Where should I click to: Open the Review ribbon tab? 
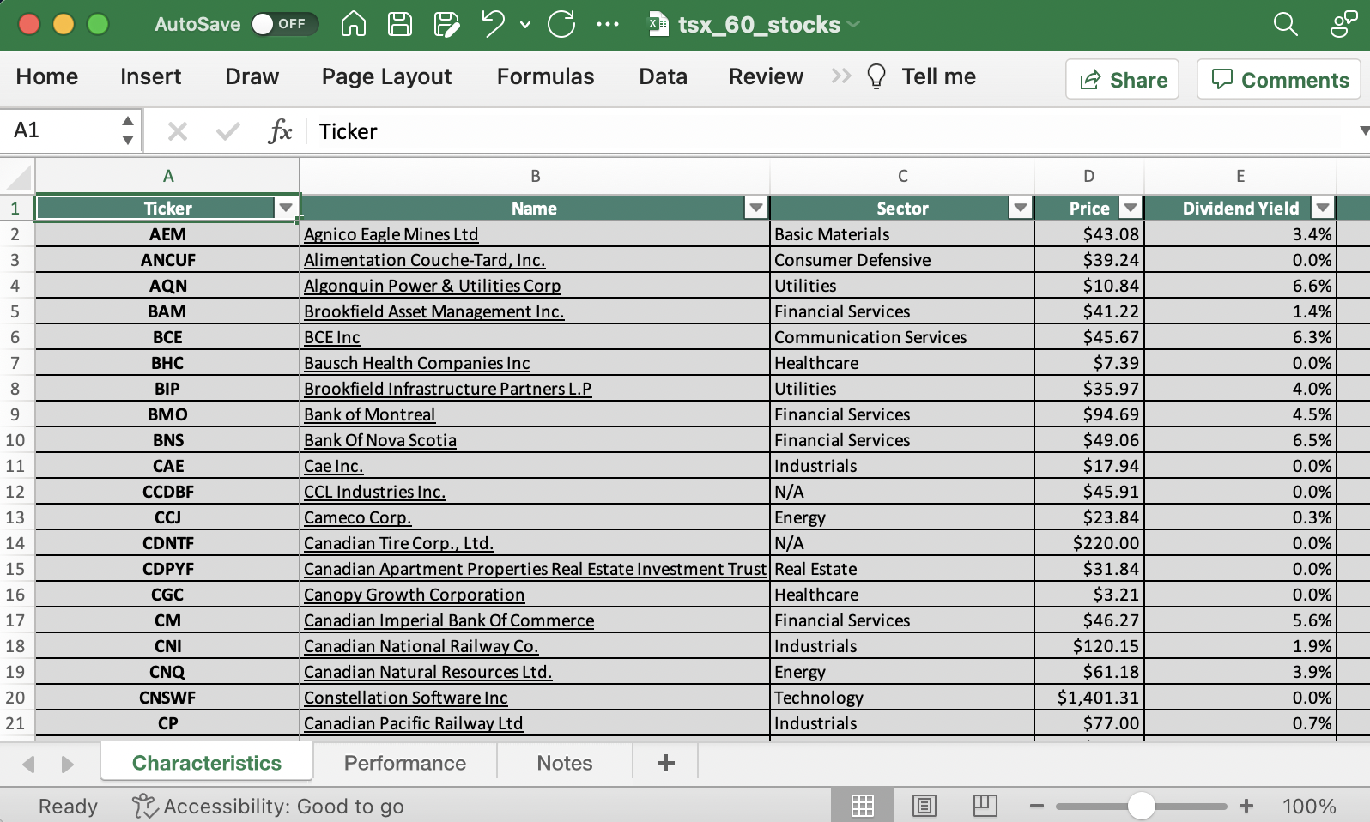click(766, 76)
